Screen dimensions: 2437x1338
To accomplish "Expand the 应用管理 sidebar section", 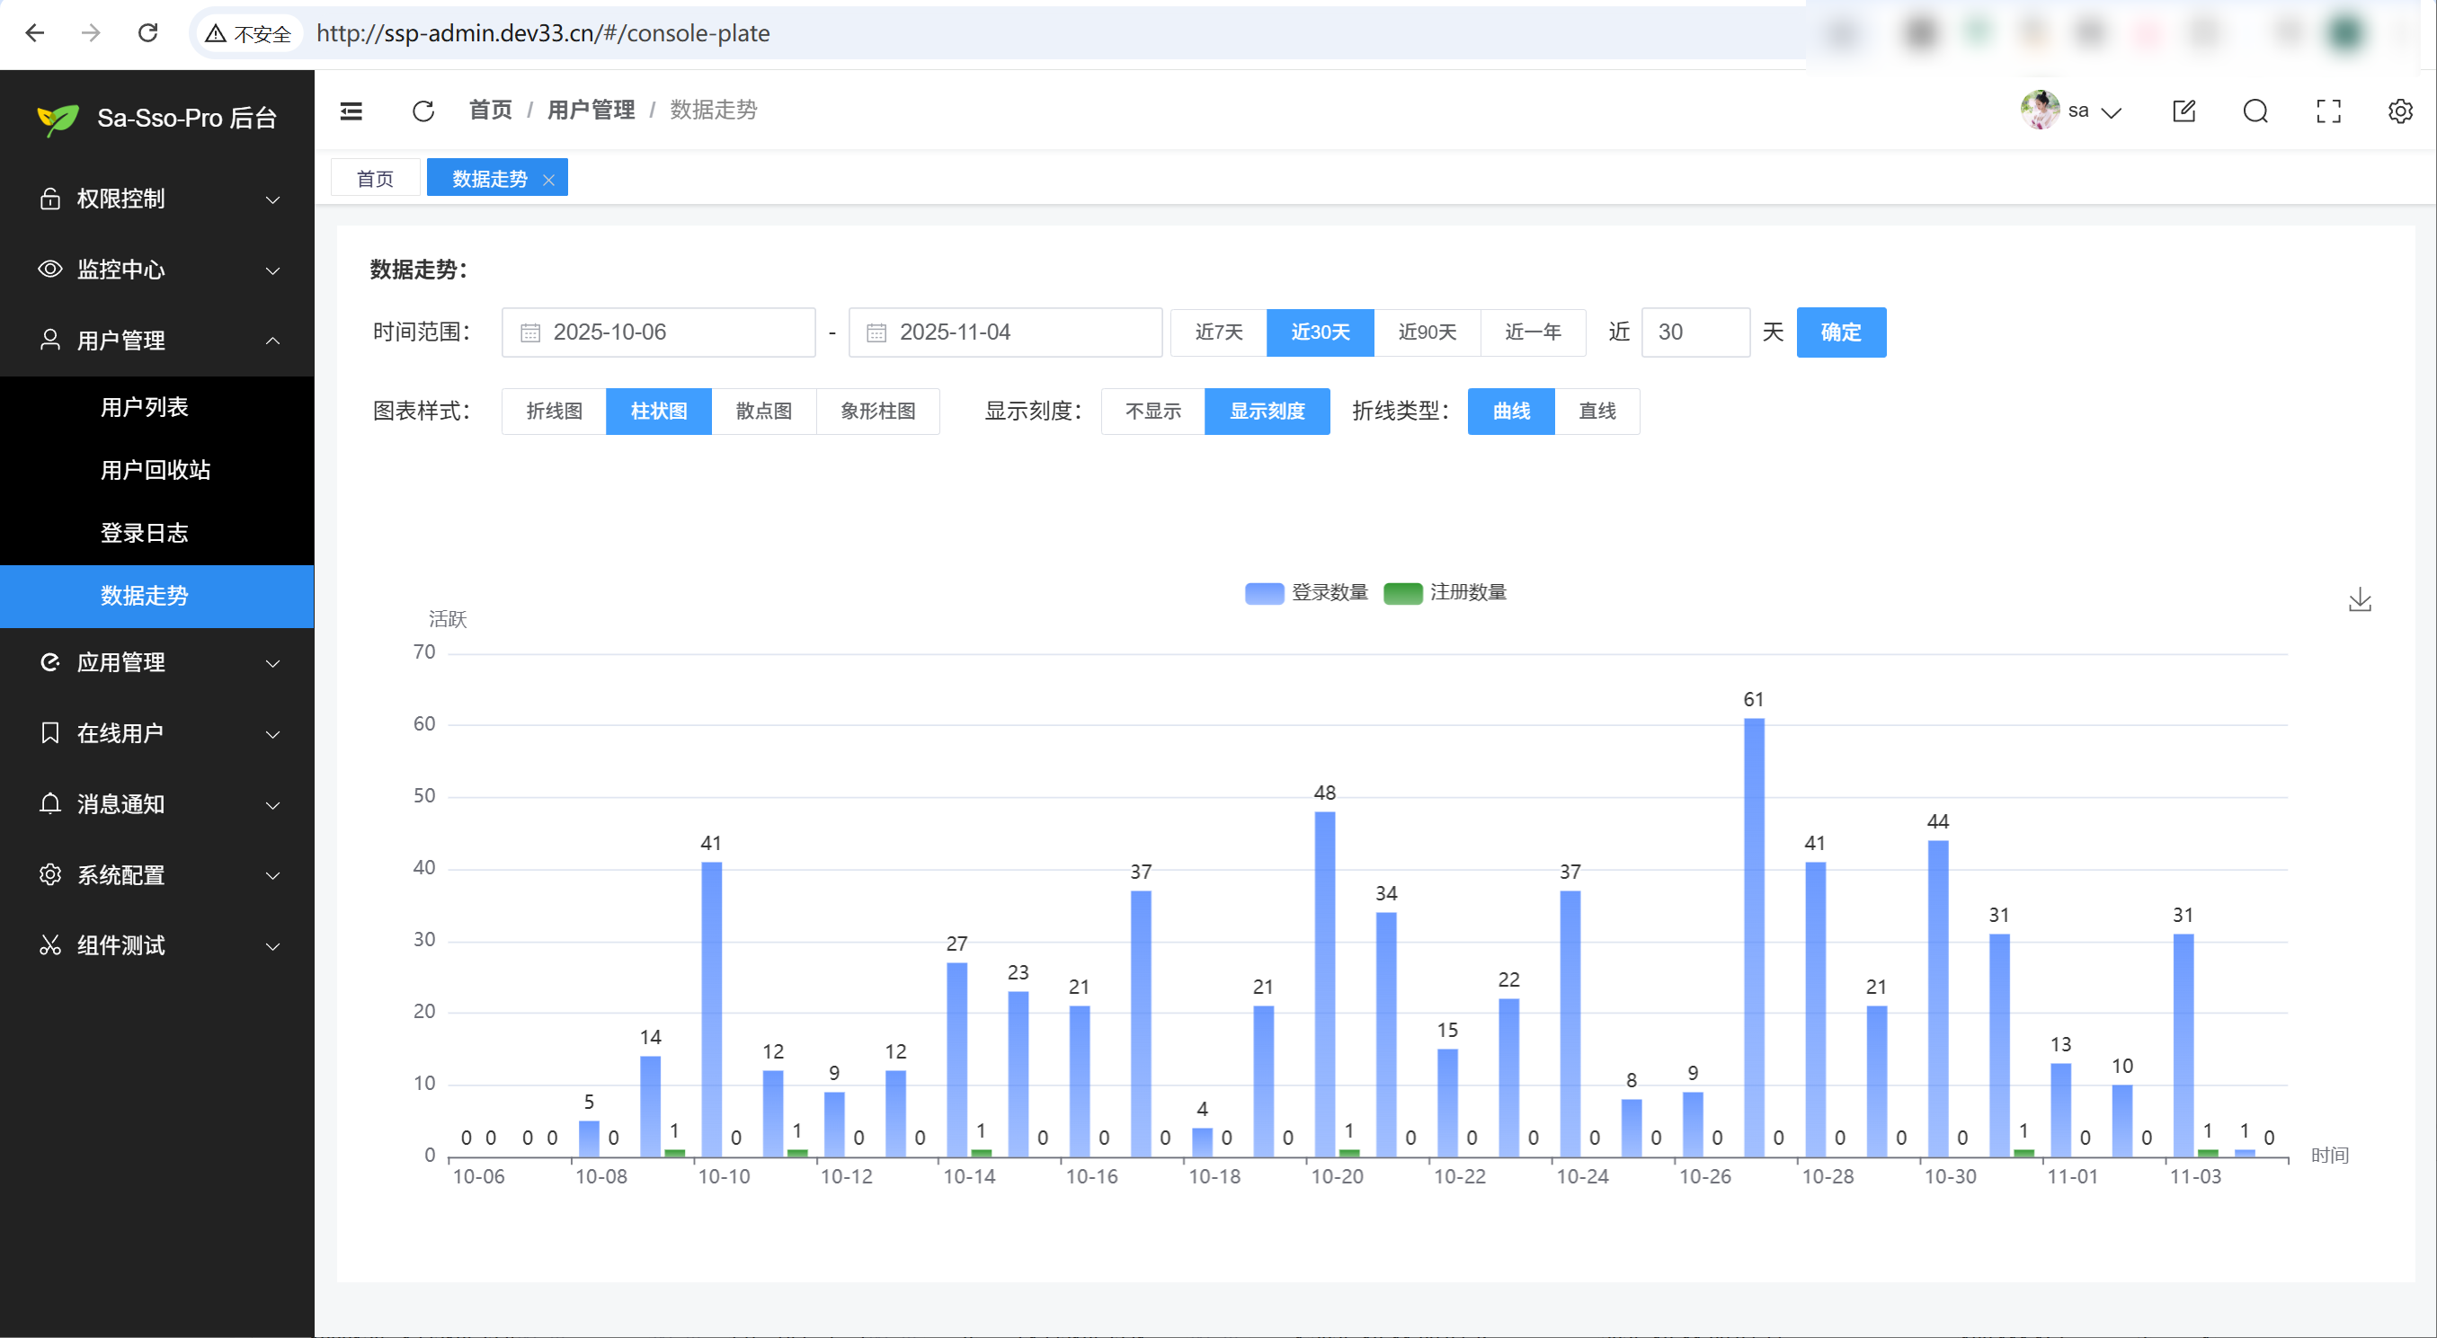I will 157,663.
